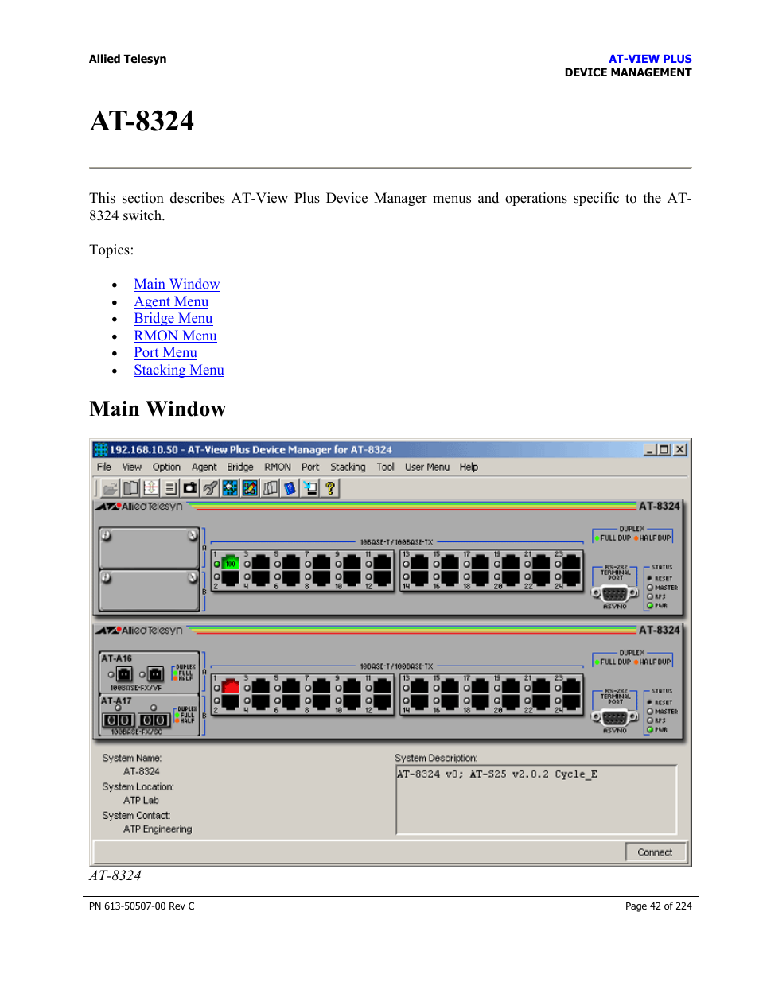Click the folded map toolbar icon

click(x=271, y=488)
